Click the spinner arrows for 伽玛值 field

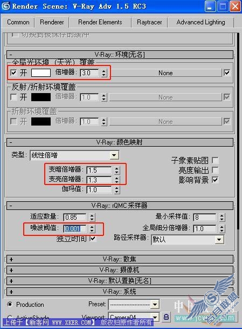click(x=117, y=190)
